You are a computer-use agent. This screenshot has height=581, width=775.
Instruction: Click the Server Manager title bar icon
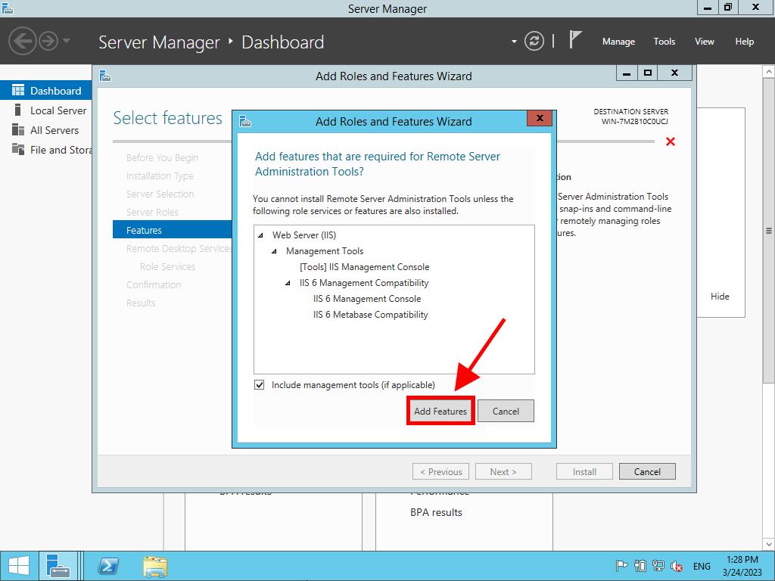[7, 8]
